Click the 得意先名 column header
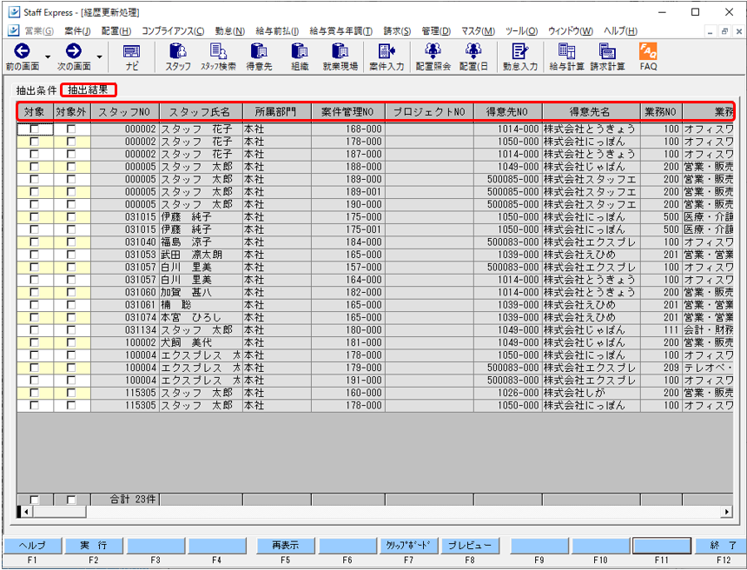 (591, 112)
